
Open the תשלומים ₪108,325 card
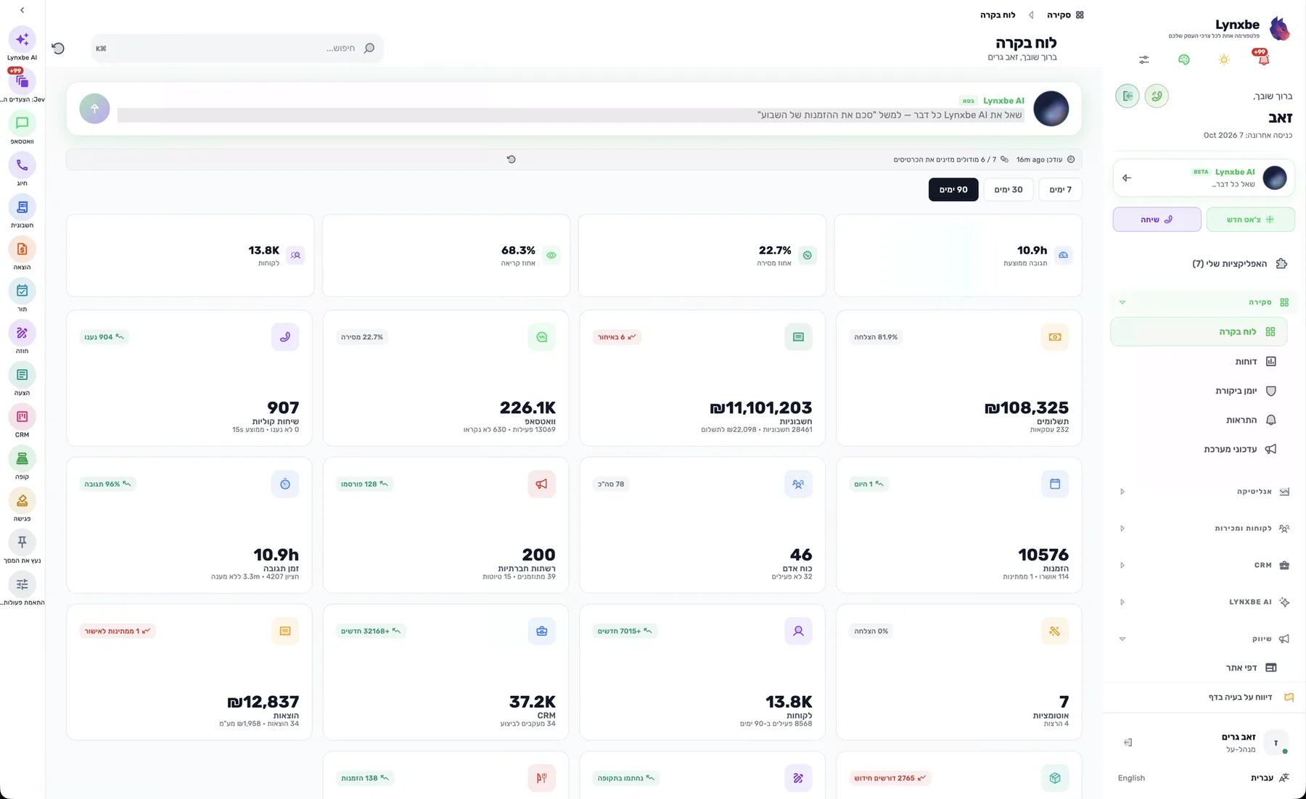pos(958,378)
